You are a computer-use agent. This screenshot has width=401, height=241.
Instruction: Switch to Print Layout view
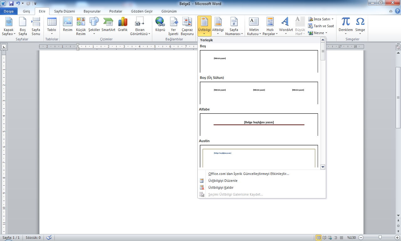point(319,238)
